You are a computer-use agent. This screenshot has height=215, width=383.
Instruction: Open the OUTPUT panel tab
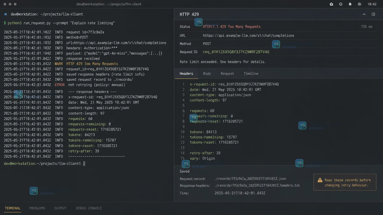coord(60,208)
